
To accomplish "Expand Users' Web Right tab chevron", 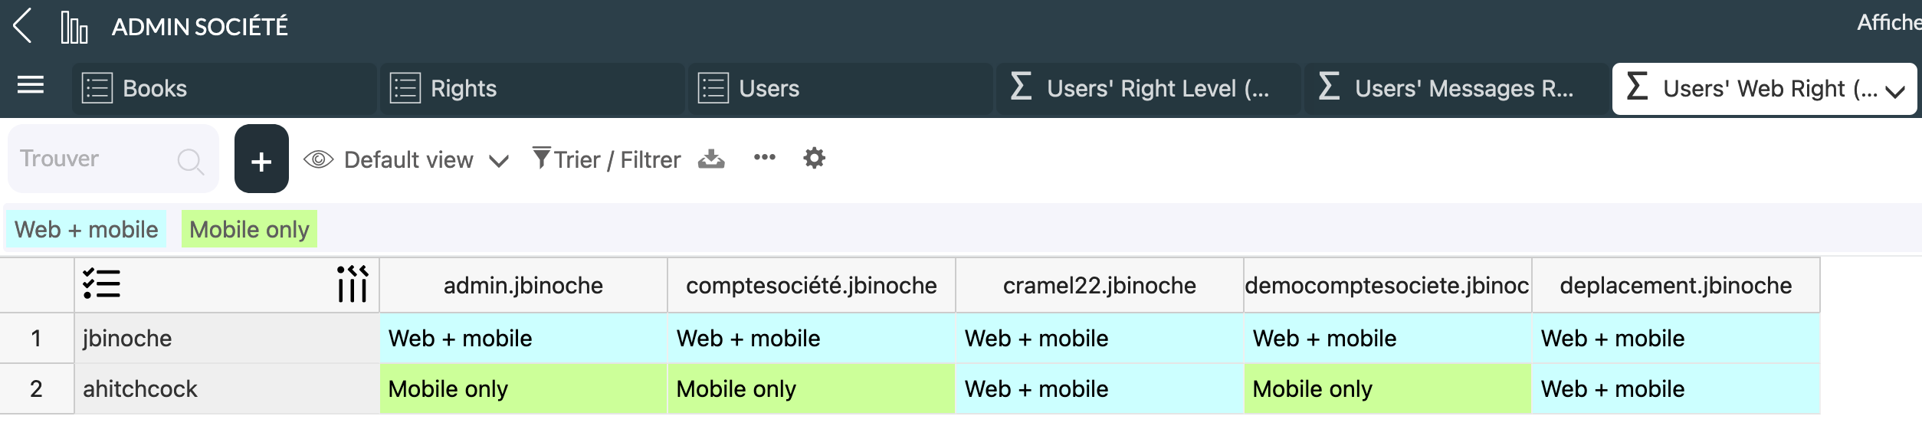I will [1895, 91].
